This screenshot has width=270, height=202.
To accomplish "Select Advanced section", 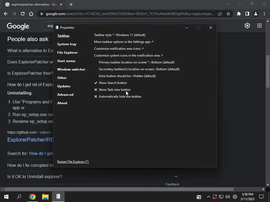I will pos(65,95).
